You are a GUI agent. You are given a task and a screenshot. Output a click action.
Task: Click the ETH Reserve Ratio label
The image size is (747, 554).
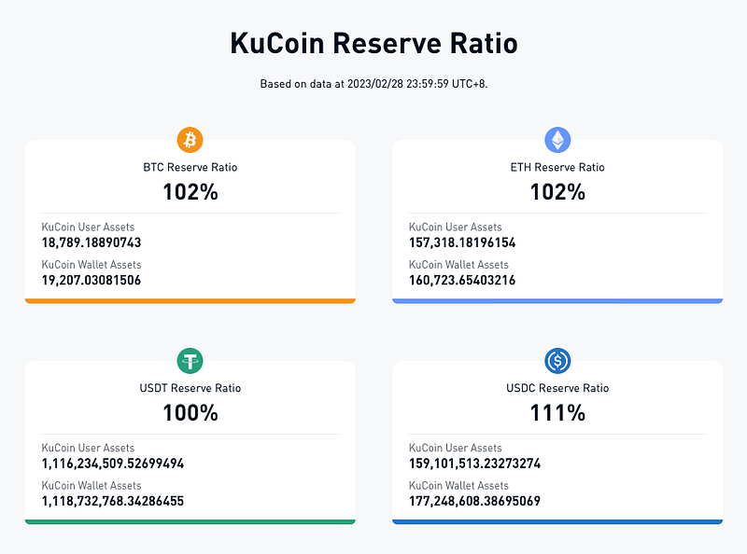557,167
